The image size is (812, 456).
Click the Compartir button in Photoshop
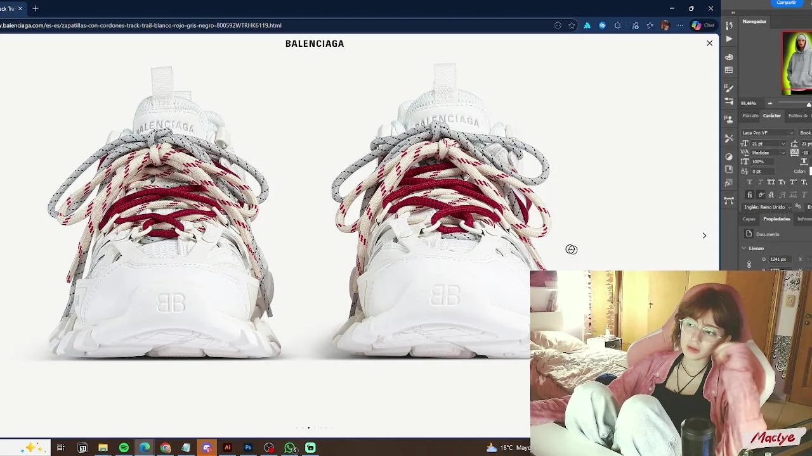(786, 3)
